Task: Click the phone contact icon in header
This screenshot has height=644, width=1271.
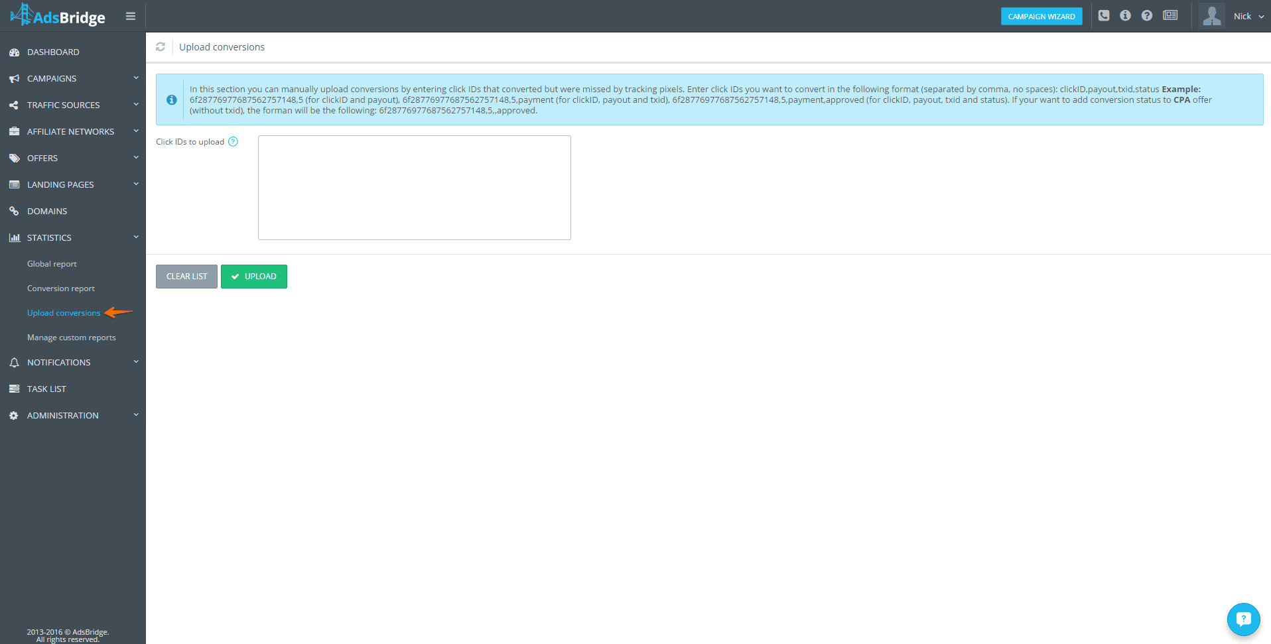Action: point(1104,15)
